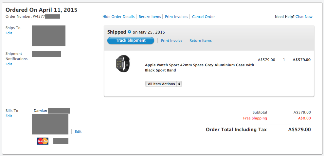324x156 pixels.
Task: Click Return Items beside Print Invoice
Action: 201,40
